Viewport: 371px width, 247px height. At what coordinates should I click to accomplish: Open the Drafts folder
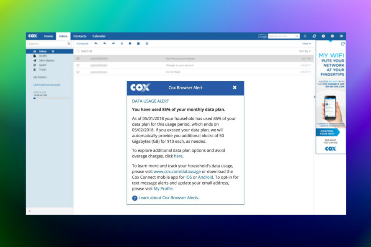click(x=43, y=56)
